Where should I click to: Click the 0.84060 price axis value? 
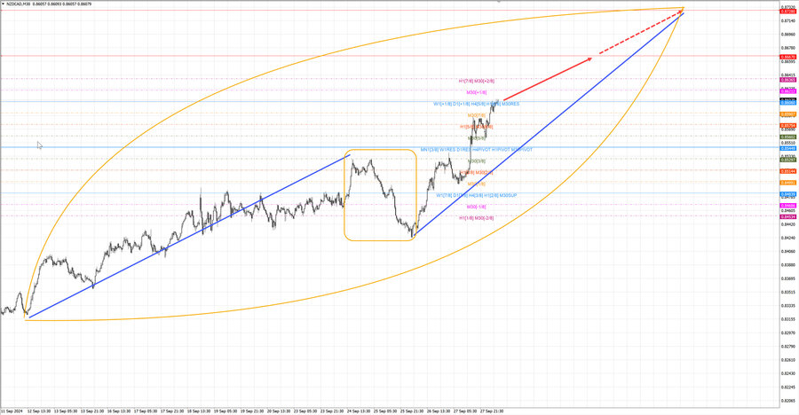click(x=788, y=252)
